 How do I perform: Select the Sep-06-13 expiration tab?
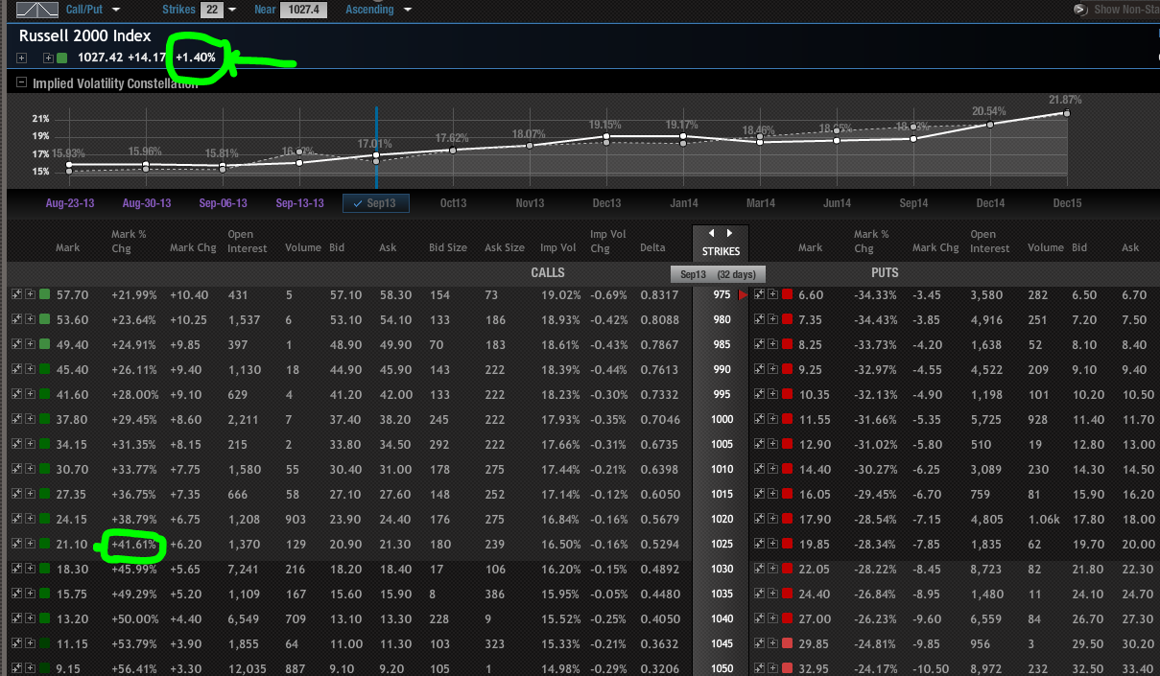pyautogui.click(x=224, y=203)
